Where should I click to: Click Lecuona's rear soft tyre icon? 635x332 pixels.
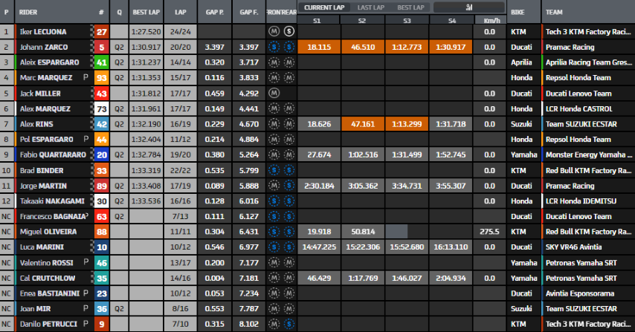point(289,31)
